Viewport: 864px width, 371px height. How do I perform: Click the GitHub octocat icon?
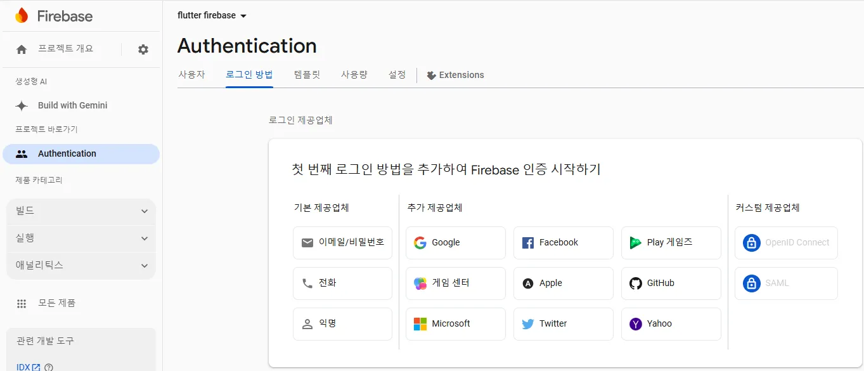click(x=635, y=283)
